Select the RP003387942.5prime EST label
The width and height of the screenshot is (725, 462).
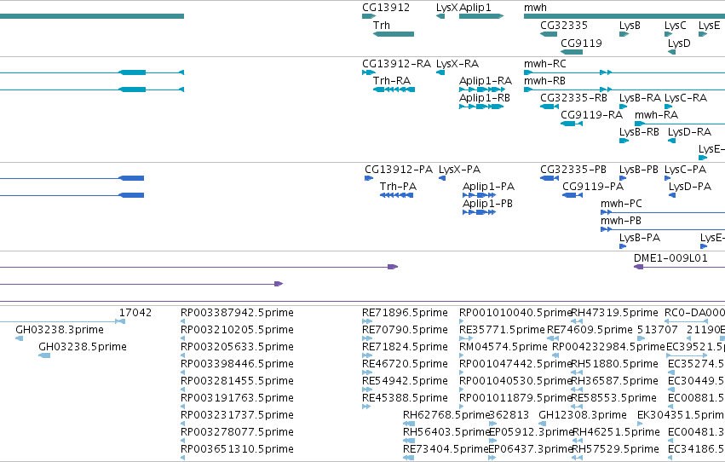pyautogui.click(x=237, y=313)
